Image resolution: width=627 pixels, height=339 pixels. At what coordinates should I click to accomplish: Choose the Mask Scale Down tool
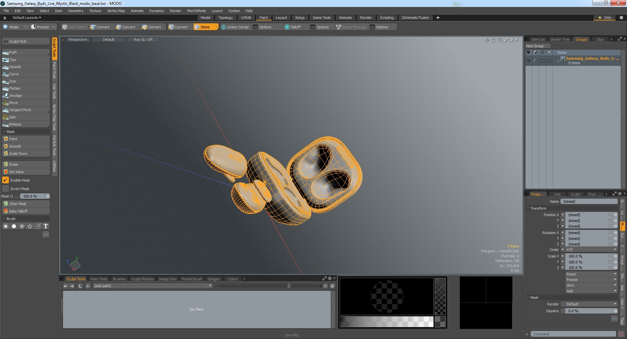click(x=26, y=154)
